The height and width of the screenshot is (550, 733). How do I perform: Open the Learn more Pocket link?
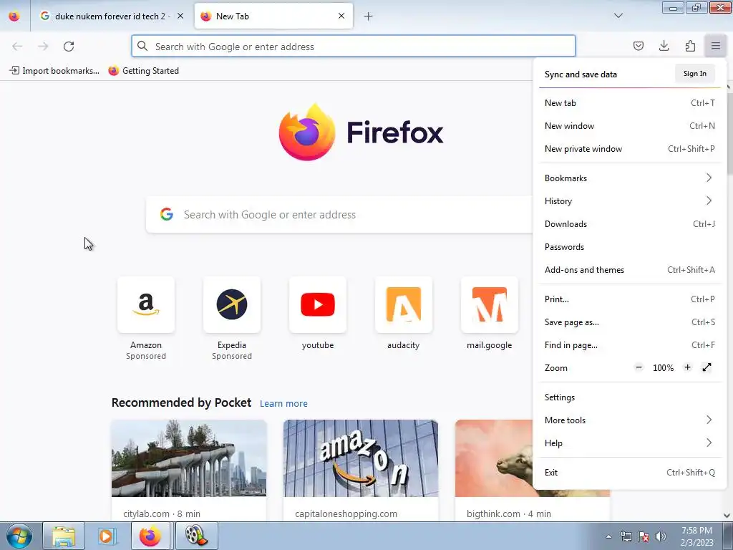(x=283, y=403)
